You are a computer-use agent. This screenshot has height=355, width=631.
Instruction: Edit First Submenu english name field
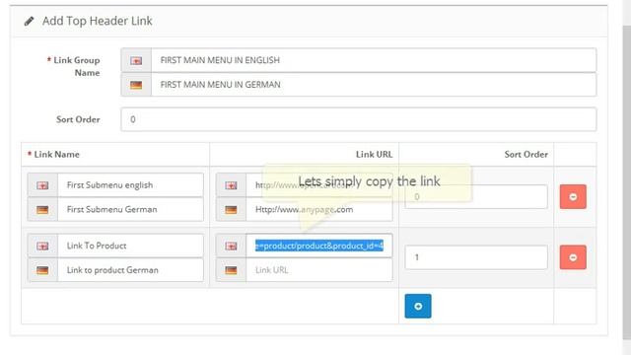coord(130,185)
